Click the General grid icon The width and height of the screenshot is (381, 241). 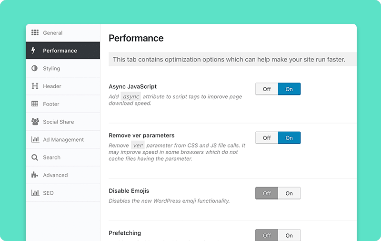point(35,32)
